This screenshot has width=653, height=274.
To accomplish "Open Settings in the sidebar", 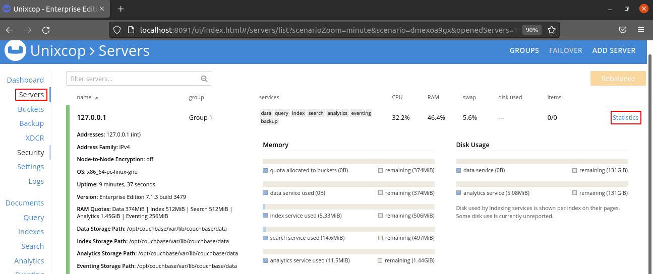I will [x=31, y=167].
